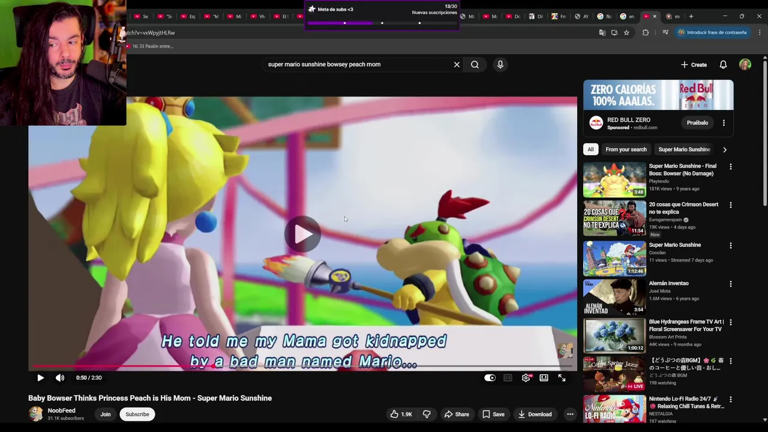Image resolution: width=768 pixels, height=432 pixels.
Task: Open options for Final Boss Bowser video
Action: click(730, 167)
